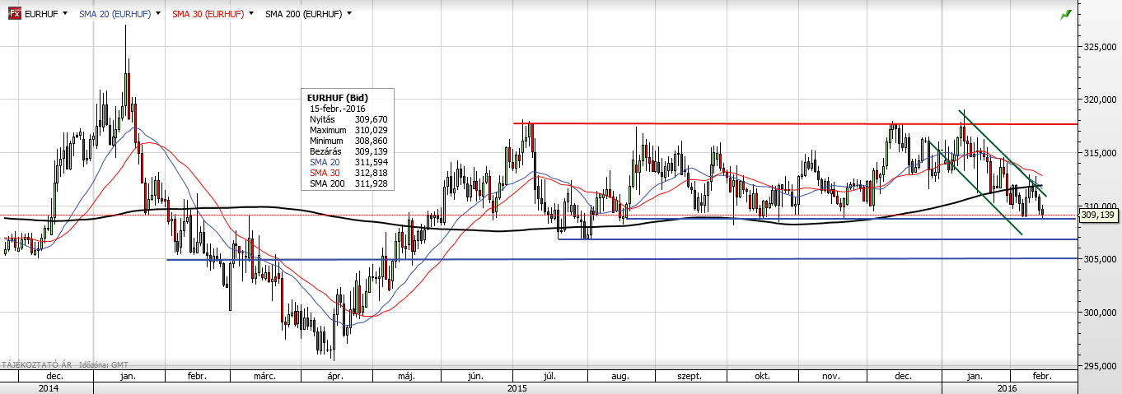Click the date 15-febr.-2016 in info box
Screen dimensions: 1122x394
tap(337, 109)
